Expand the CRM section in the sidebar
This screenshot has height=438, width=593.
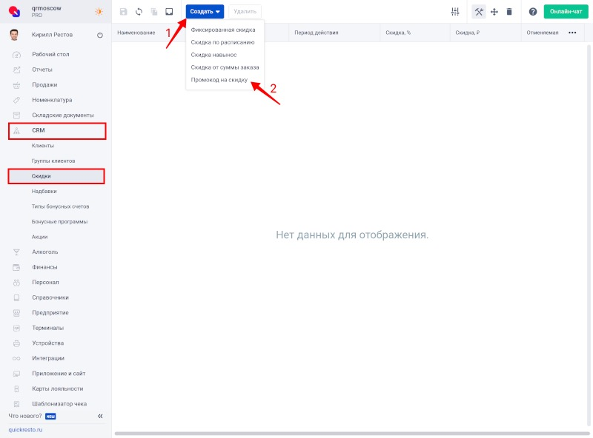click(x=57, y=131)
